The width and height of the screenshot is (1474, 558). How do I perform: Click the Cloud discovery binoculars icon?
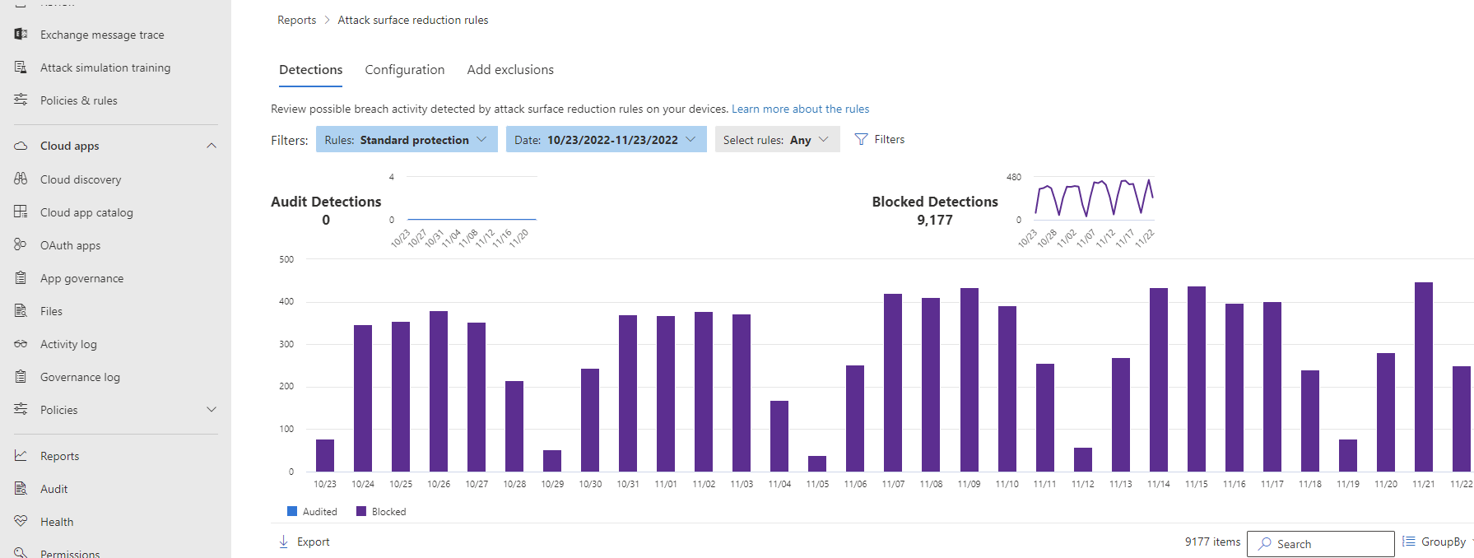point(21,179)
